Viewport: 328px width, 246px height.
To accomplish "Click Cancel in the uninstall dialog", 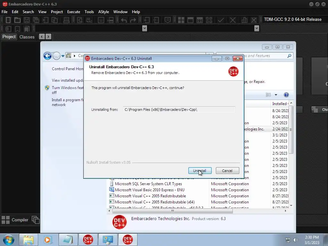I will (x=227, y=171).
